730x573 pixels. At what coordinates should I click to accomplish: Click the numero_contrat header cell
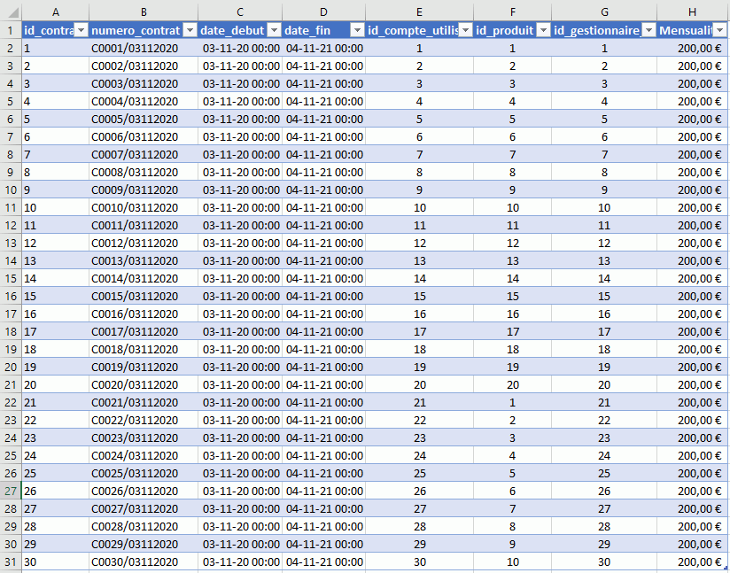(x=144, y=31)
